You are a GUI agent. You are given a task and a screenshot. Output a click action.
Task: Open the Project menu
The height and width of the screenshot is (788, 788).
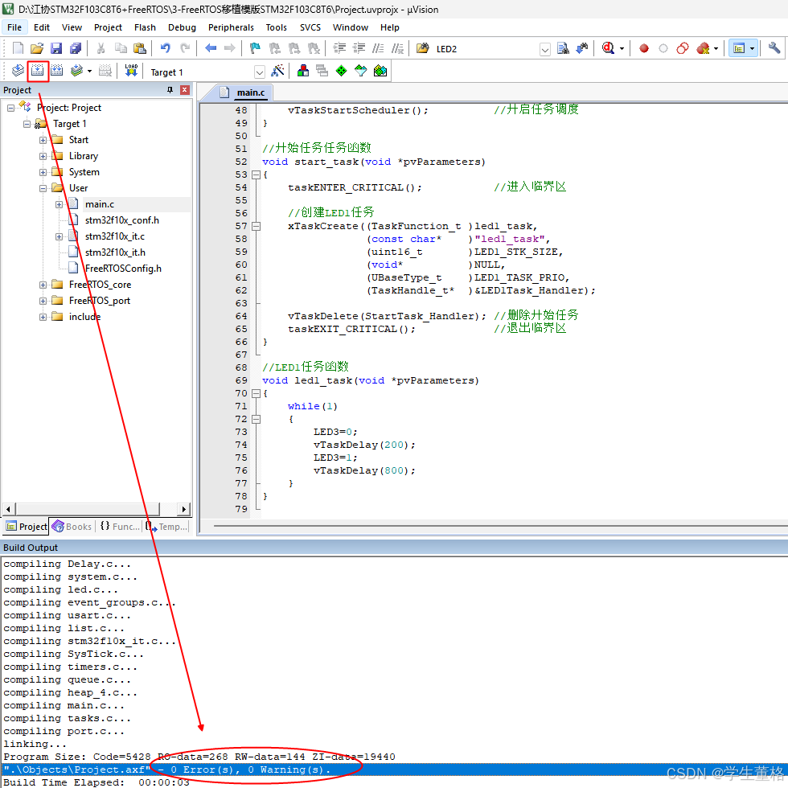[x=108, y=27]
